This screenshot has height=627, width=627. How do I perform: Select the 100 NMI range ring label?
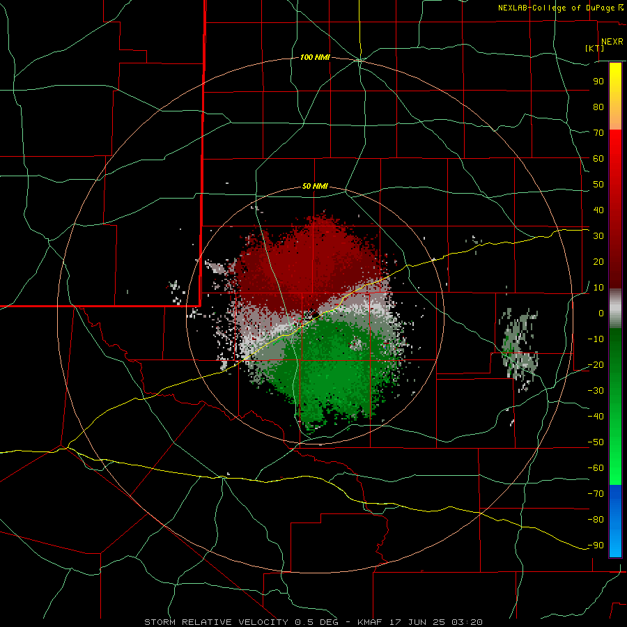(315, 57)
